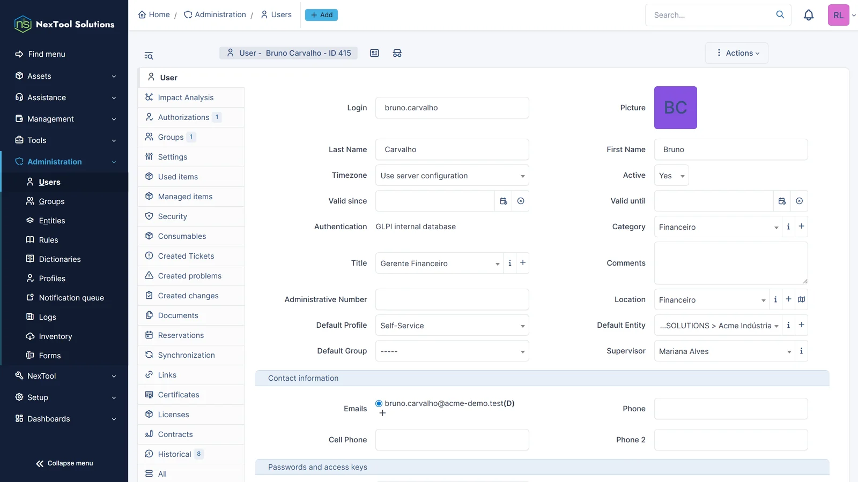
Task: Focus the Comments text area
Action: [x=731, y=263]
